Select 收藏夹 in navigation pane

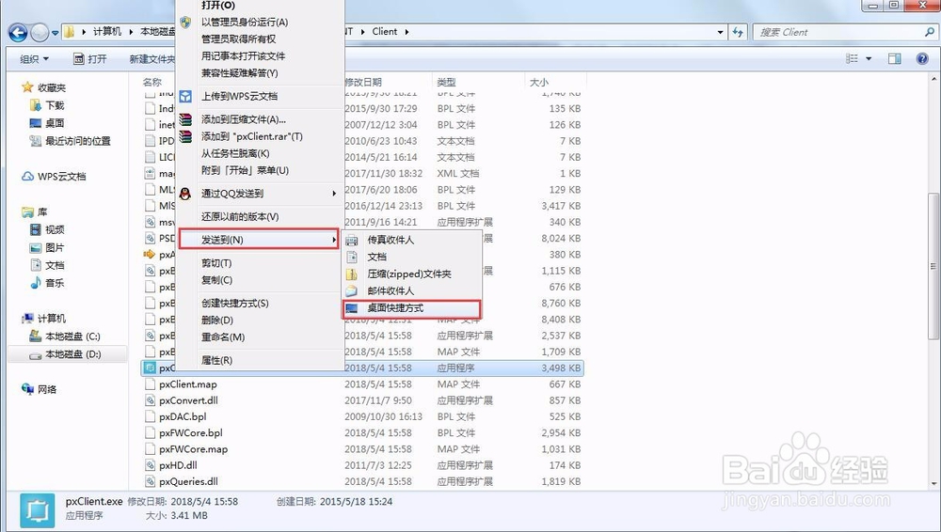point(44,87)
